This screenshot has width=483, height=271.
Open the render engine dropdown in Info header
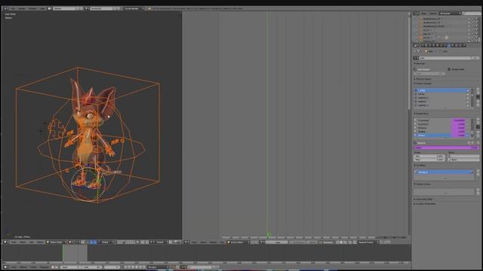point(133,8)
